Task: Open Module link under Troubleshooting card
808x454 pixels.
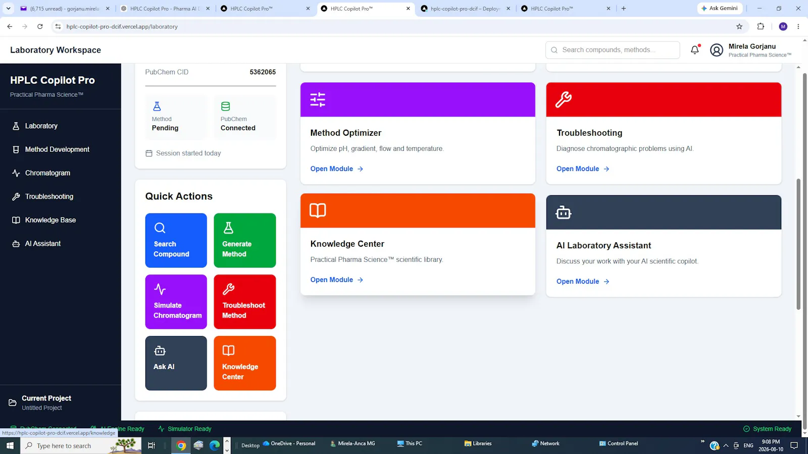Action: (583, 169)
